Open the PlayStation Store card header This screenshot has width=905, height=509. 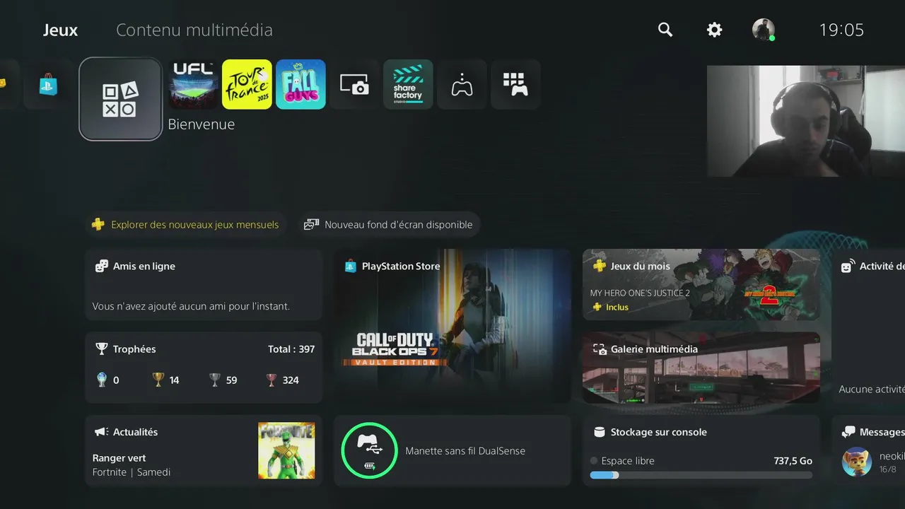(x=401, y=267)
